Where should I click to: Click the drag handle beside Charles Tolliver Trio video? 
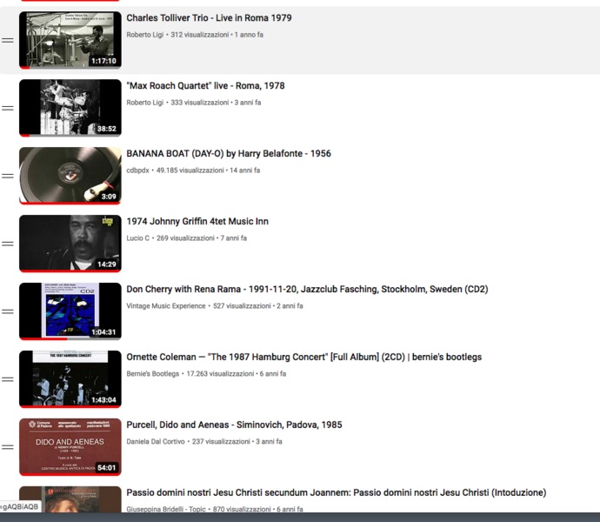pyautogui.click(x=8, y=40)
